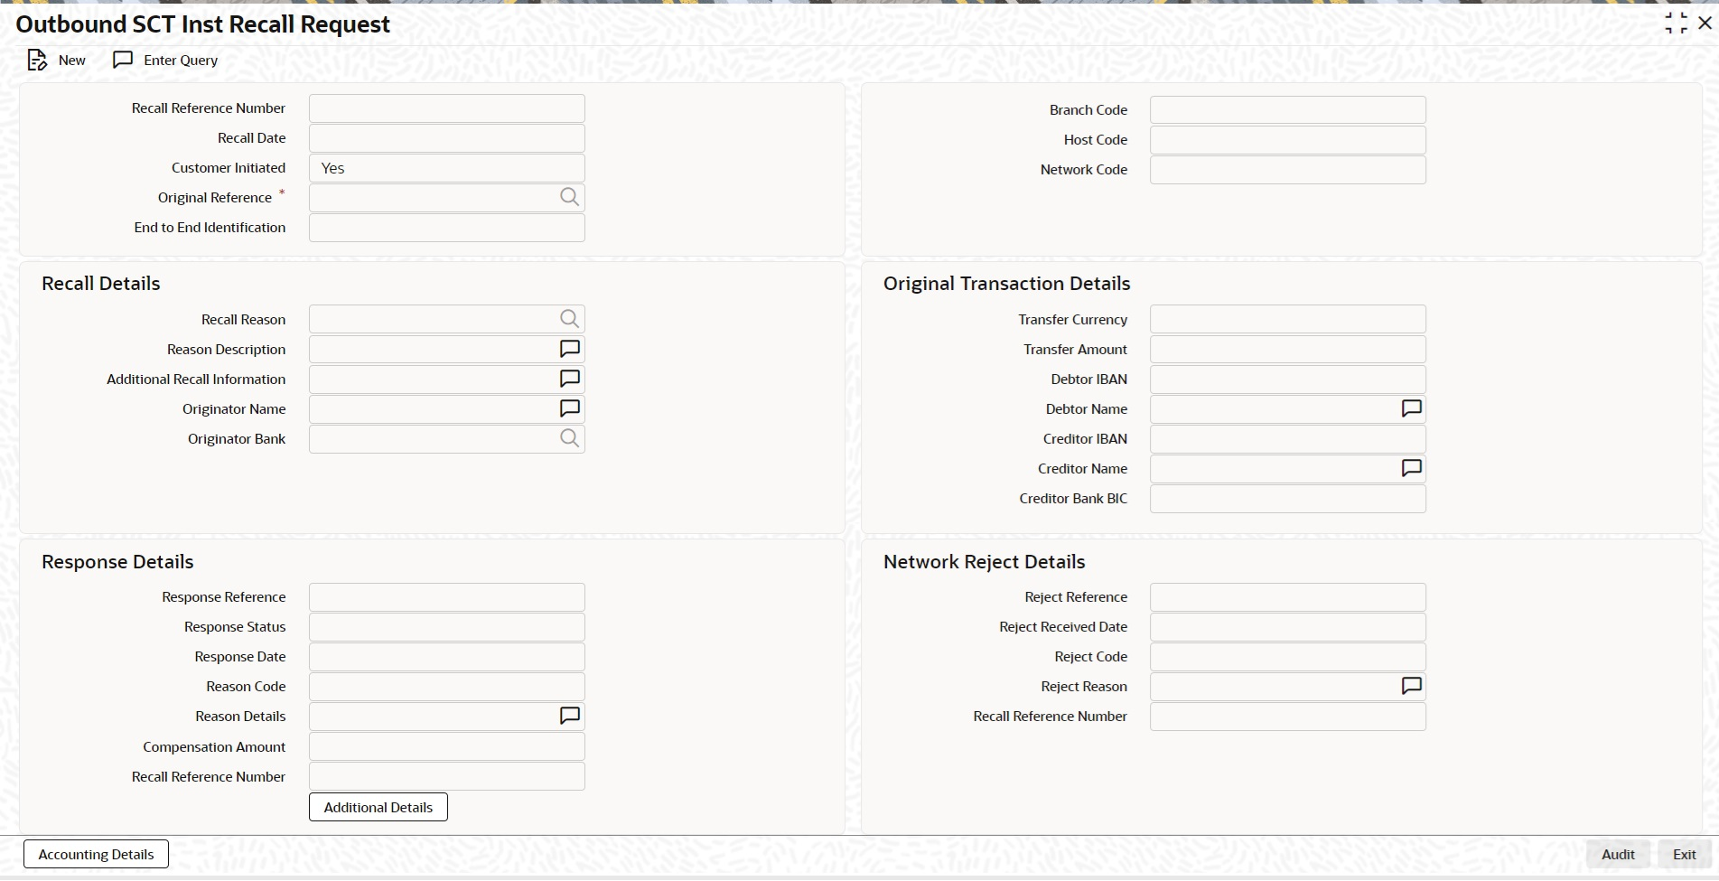Viewport: 1719px width, 881px height.
Task: Click the Recall Details section heading
Action: (x=101, y=283)
